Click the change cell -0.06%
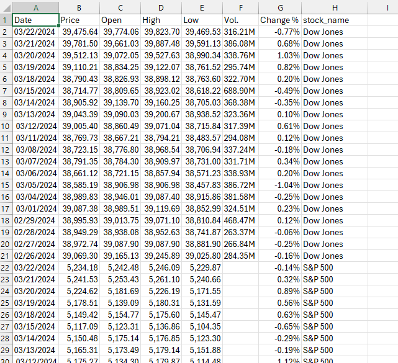The height and width of the screenshot is (363, 398). point(280,232)
